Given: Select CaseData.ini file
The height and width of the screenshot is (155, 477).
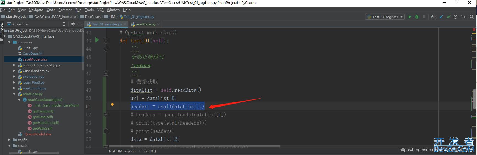Looking at the screenshot, I should click(32, 54).
